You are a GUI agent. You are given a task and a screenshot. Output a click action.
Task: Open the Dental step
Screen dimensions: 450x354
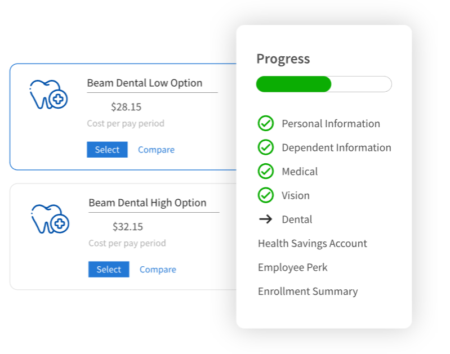pos(297,219)
